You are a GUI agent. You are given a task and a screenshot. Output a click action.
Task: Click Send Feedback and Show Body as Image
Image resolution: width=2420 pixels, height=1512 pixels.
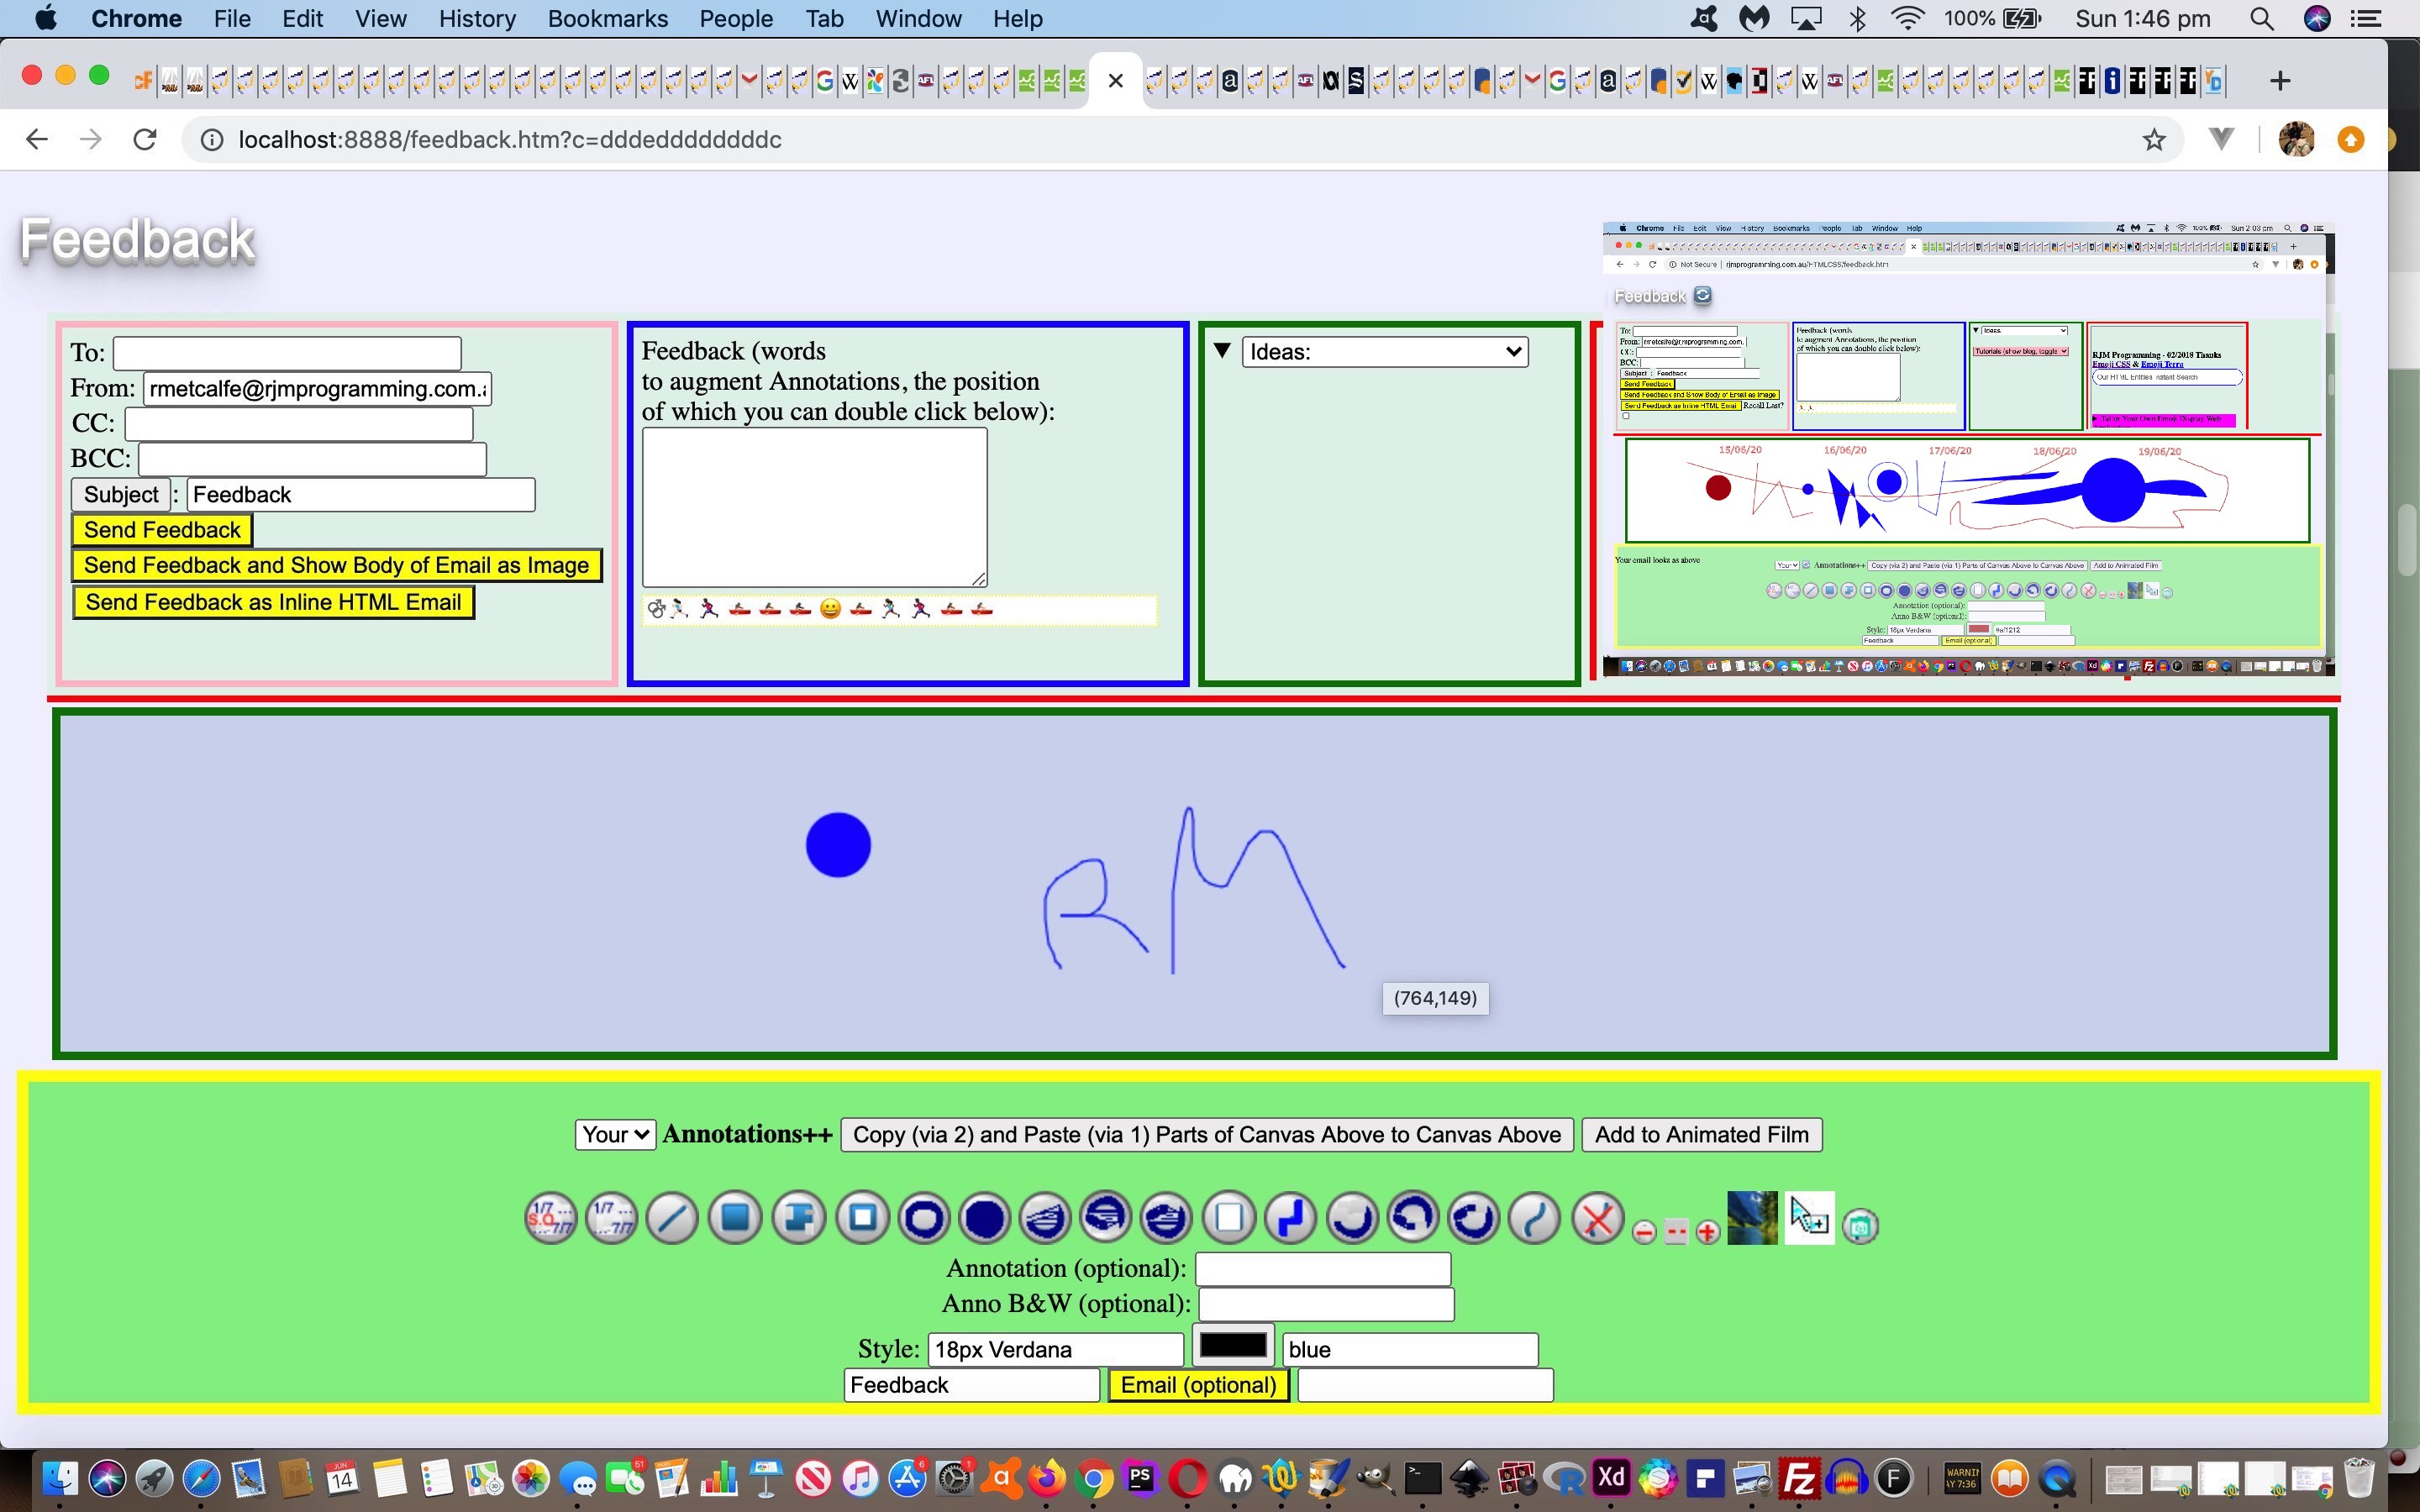coord(336,565)
